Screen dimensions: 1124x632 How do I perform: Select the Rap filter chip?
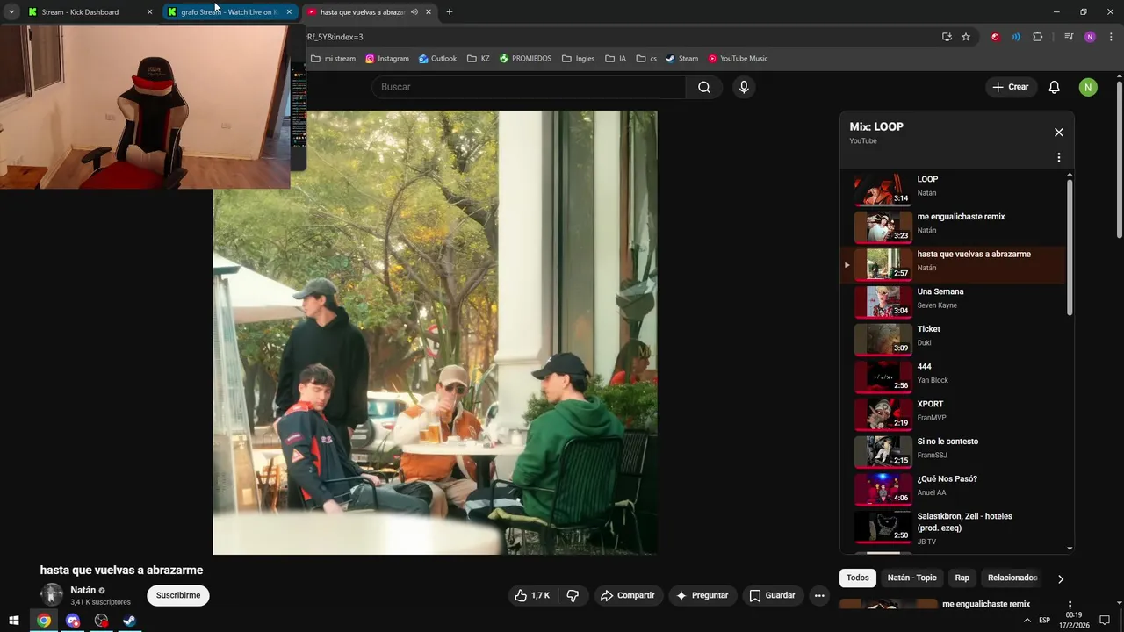pyautogui.click(x=962, y=578)
